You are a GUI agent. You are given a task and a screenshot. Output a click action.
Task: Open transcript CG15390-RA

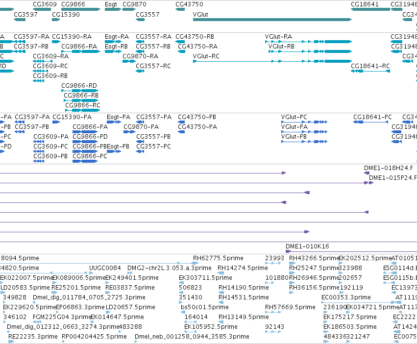[x=56, y=42]
